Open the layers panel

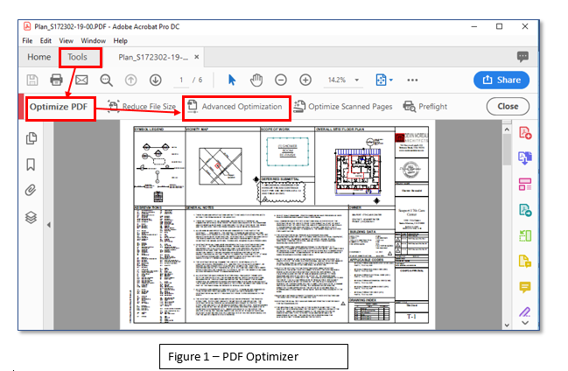31,217
